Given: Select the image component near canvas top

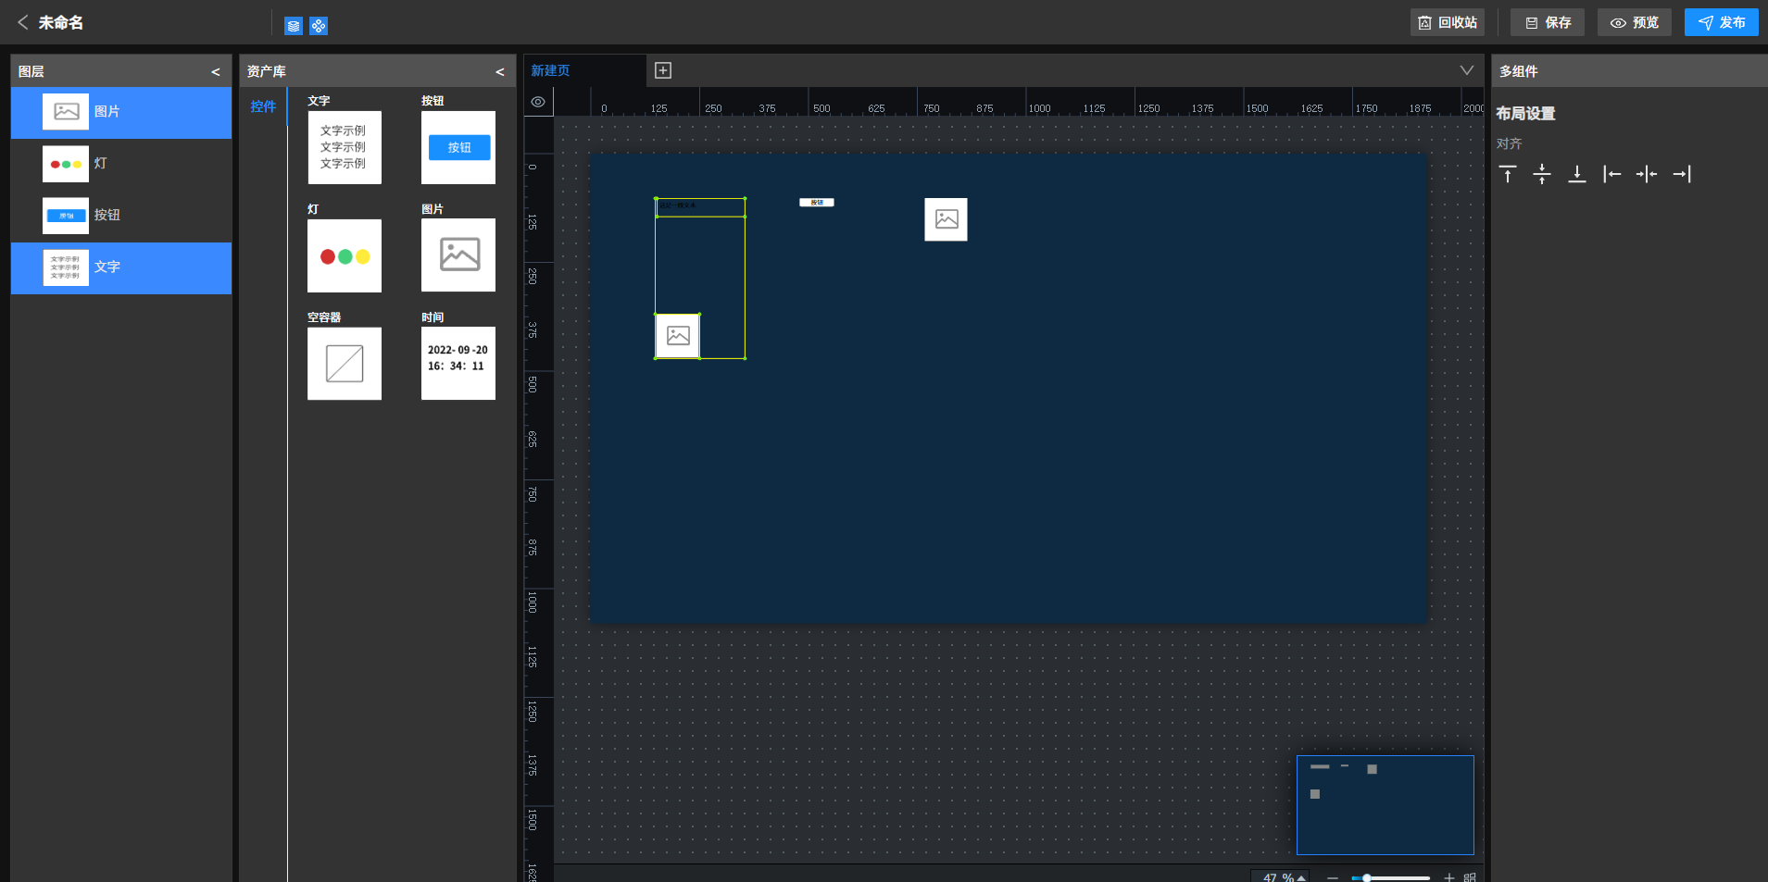Looking at the screenshot, I should click(946, 219).
